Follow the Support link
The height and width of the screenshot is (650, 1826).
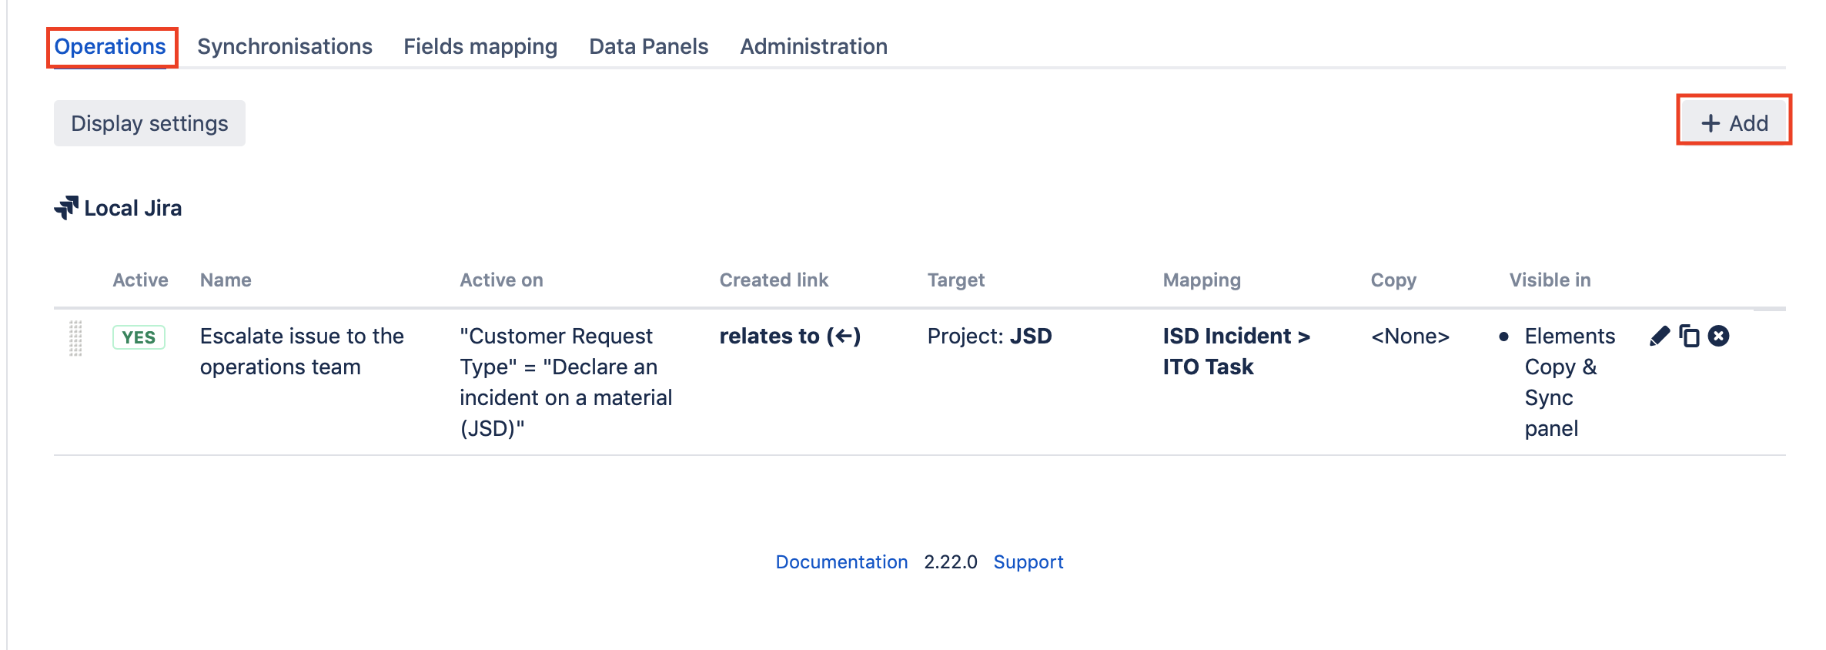1028,562
